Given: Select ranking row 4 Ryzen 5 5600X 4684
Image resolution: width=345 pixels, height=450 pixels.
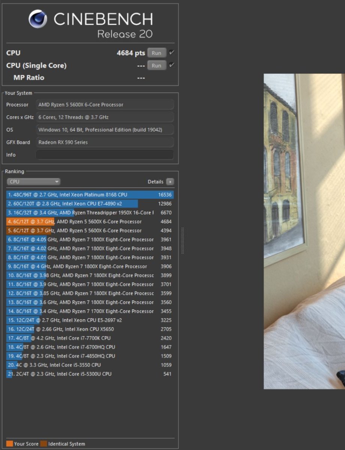Looking at the screenshot, I should click(x=90, y=222).
